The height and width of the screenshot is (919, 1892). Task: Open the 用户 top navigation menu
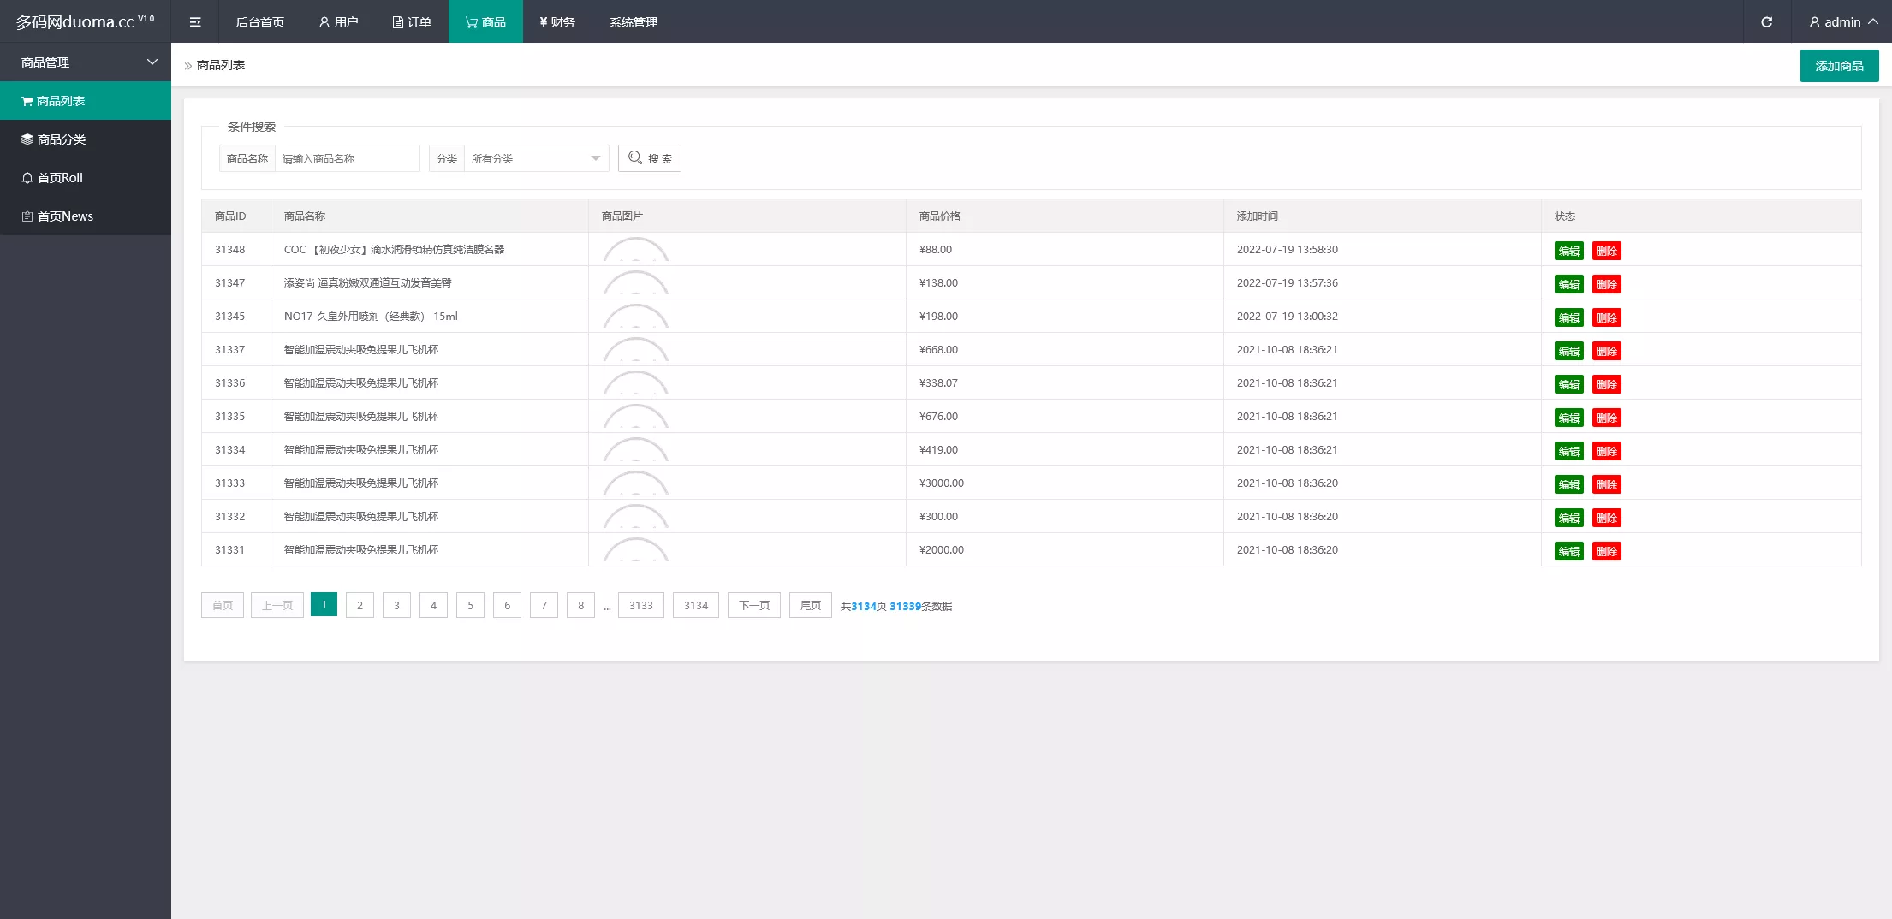(x=338, y=22)
